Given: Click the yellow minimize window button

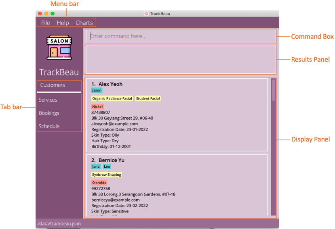Looking at the screenshot, I should click(x=46, y=14).
